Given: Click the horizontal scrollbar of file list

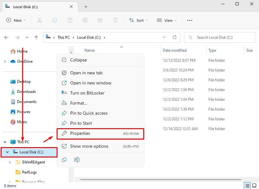Looking at the screenshot, I should point(161,180).
